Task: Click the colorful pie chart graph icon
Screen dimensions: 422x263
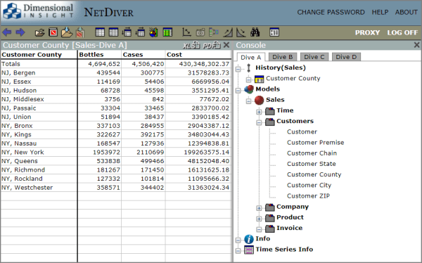Action: click(x=153, y=32)
